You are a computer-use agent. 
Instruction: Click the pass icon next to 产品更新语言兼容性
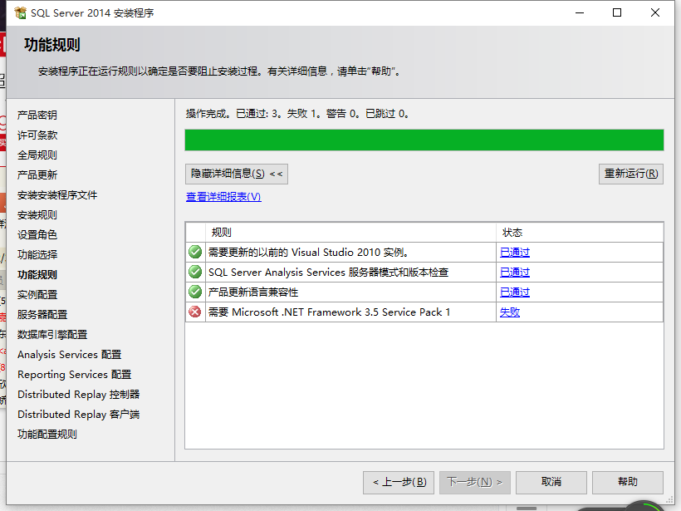pyautogui.click(x=194, y=292)
